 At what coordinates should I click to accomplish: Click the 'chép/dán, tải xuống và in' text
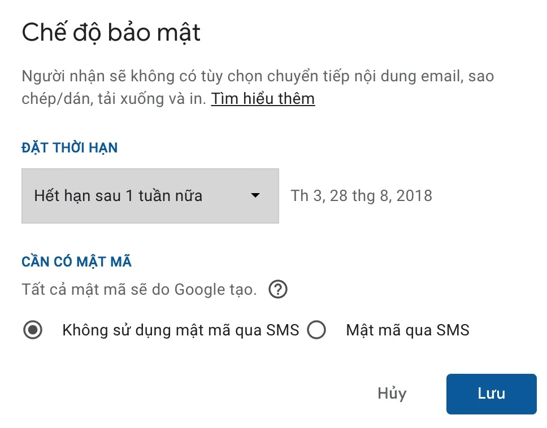pyautogui.click(x=113, y=99)
